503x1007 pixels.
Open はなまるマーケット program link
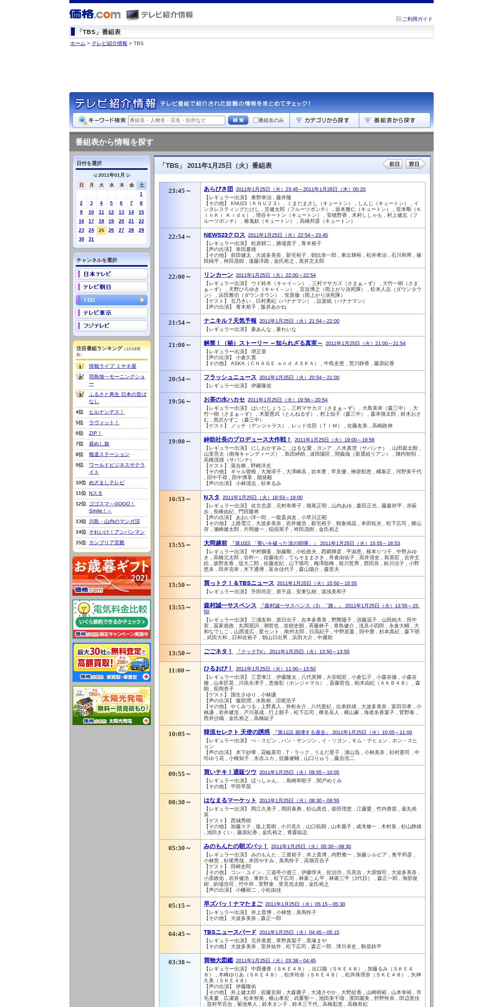230,800
